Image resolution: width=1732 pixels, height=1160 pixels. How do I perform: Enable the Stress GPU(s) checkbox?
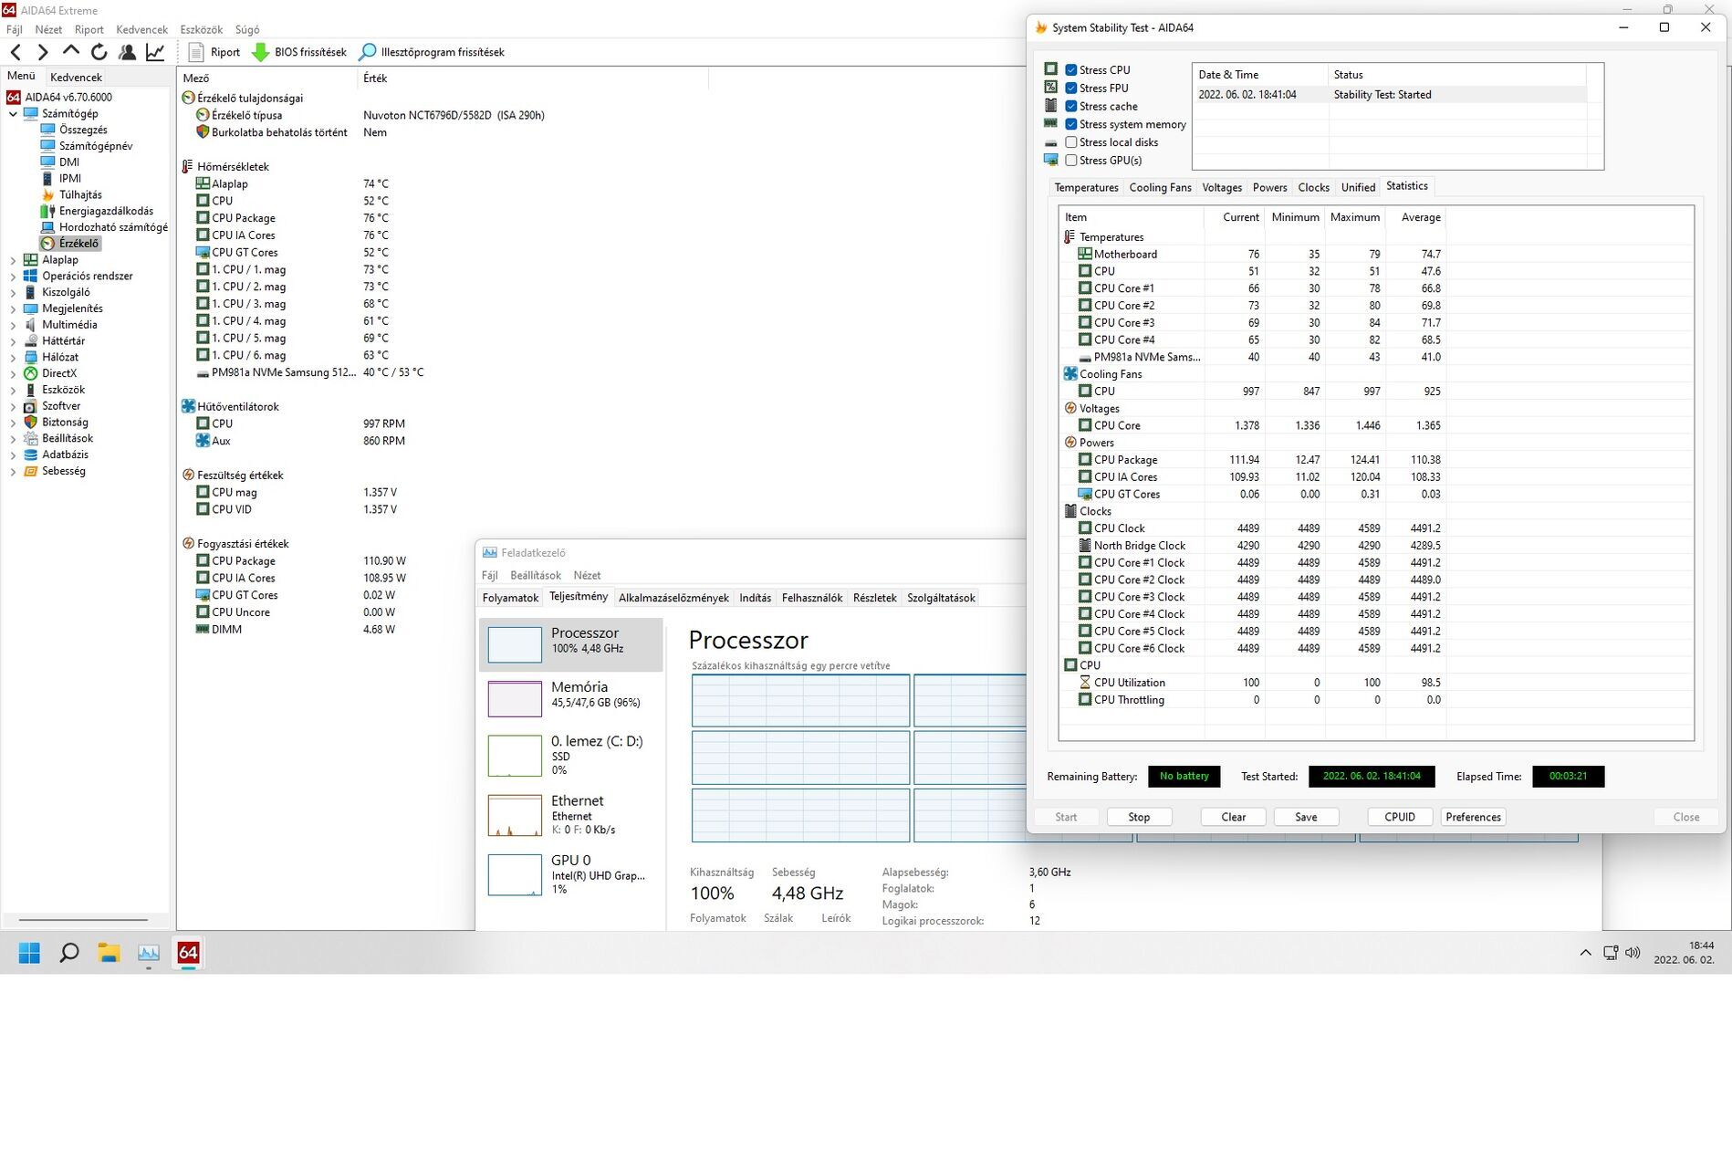[1071, 161]
